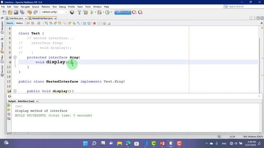Click the Comment icon in editor toolbar

[104, 23]
